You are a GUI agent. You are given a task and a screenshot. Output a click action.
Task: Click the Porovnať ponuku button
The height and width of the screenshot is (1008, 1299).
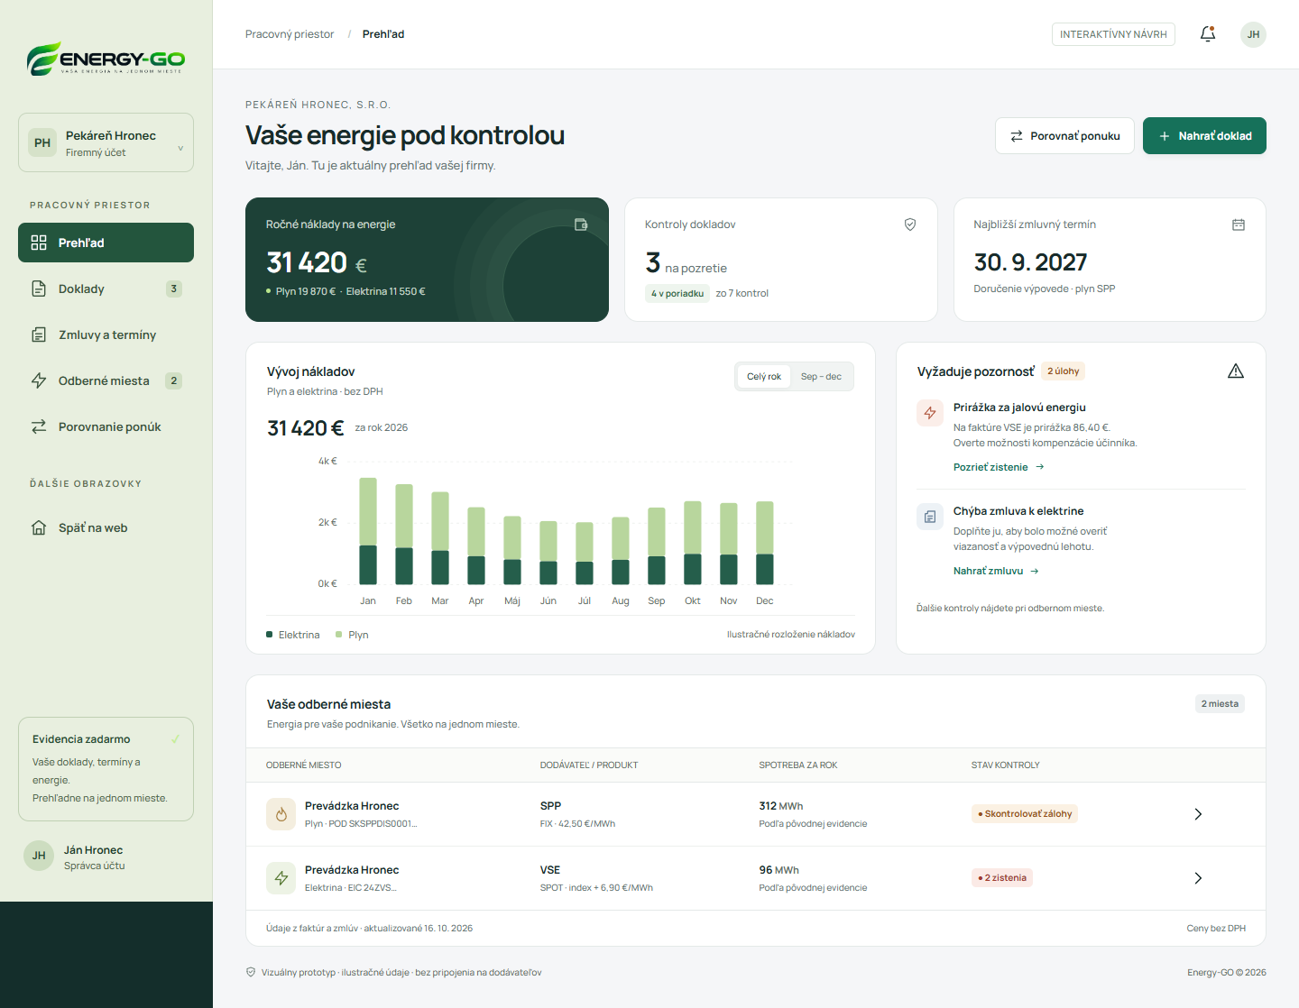click(x=1064, y=136)
